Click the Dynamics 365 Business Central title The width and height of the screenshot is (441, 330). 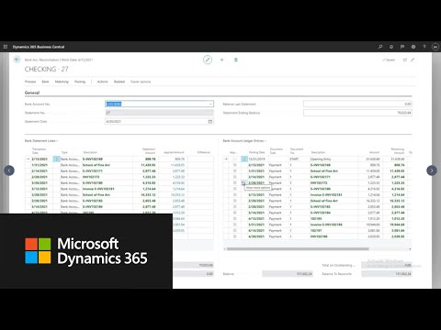click(x=39, y=47)
